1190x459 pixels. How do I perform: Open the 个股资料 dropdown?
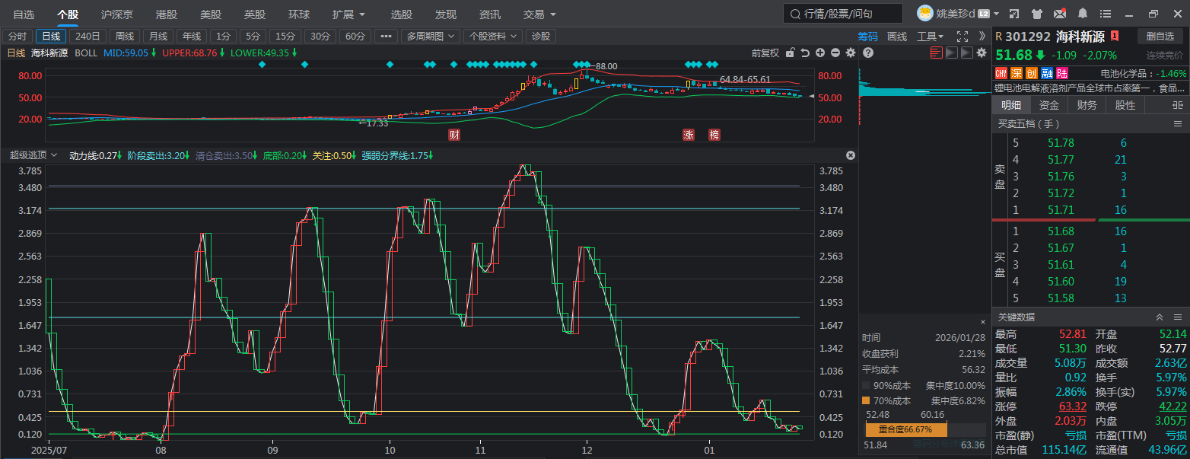click(493, 37)
